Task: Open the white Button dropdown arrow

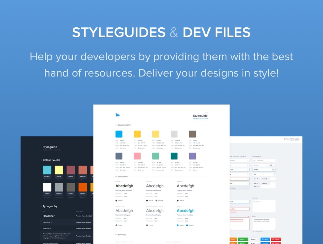Action: pos(258,239)
